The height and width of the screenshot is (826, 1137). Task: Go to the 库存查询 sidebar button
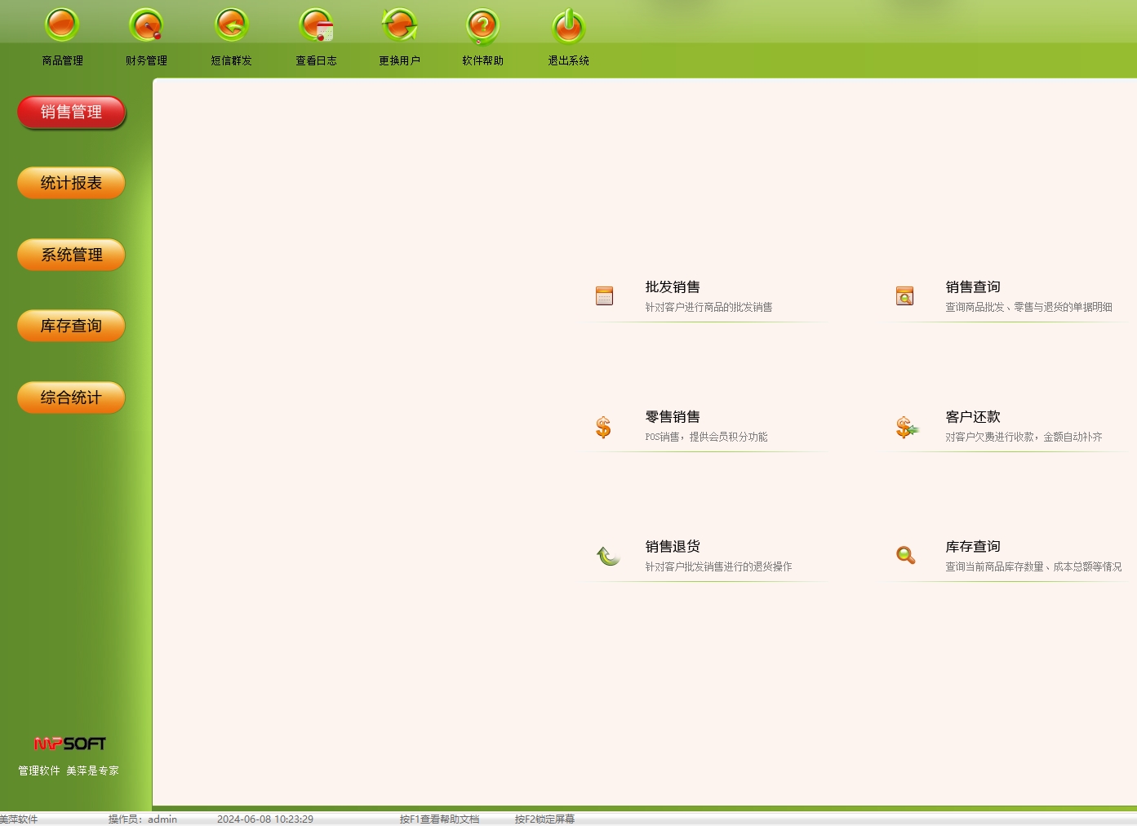(x=71, y=326)
